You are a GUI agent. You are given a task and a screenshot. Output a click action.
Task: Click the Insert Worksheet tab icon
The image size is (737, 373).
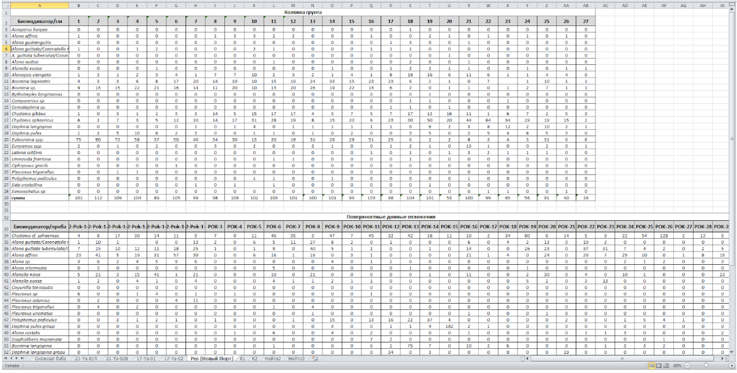pyautogui.click(x=314, y=358)
